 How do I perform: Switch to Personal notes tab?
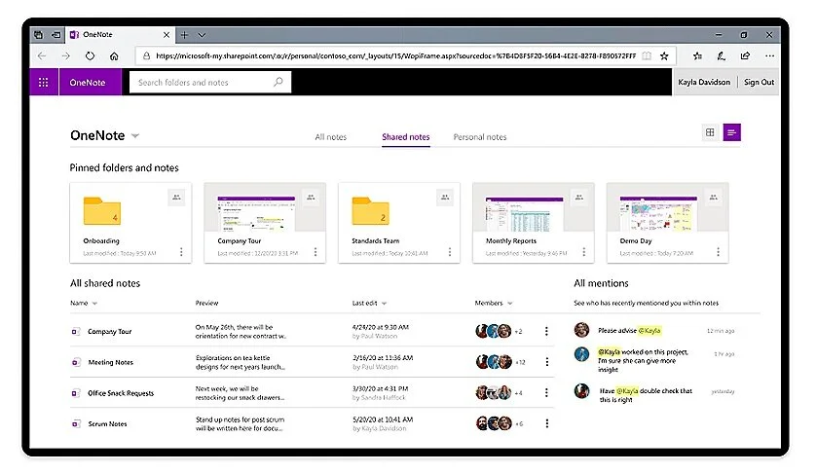pos(480,137)
